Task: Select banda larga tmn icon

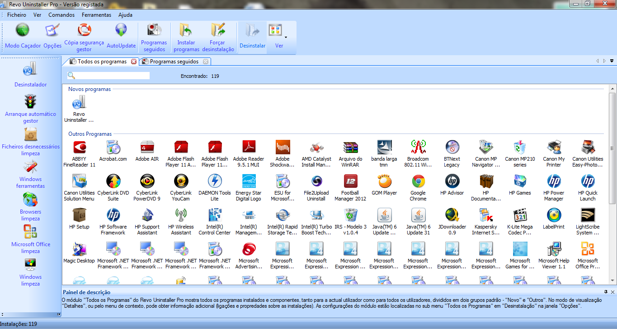Action: (384, 154)
